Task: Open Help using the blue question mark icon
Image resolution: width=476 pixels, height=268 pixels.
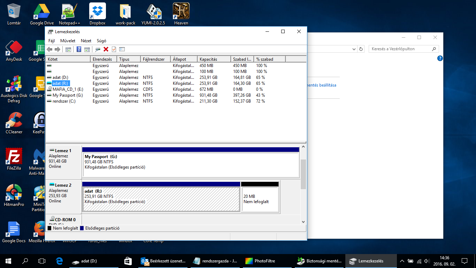Action: pyautogui.click(x=79, y=49)
